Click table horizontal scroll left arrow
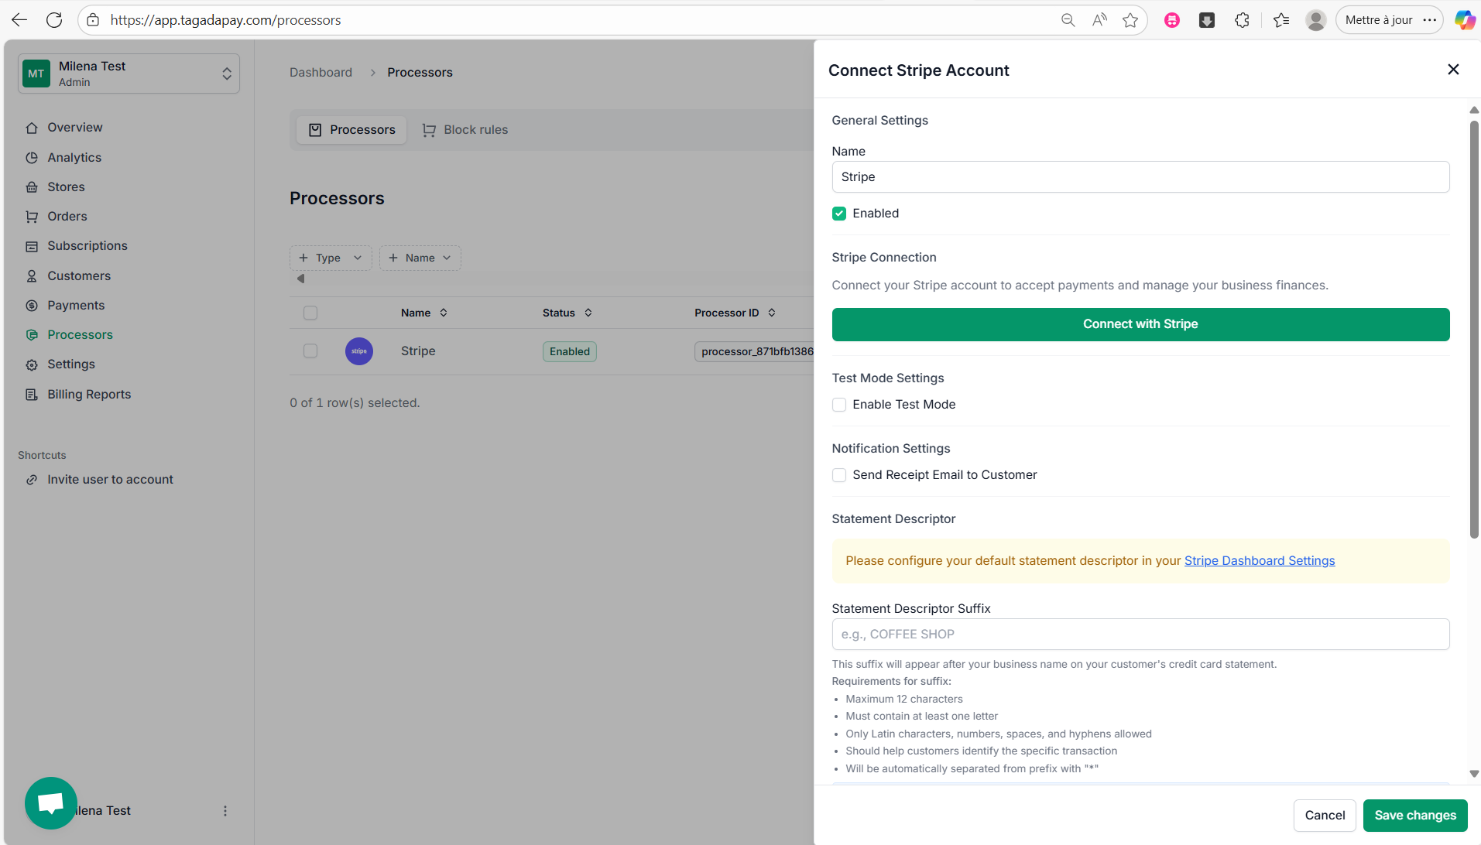The width and height of the screenshot is (1481, 845). (300, 279)
